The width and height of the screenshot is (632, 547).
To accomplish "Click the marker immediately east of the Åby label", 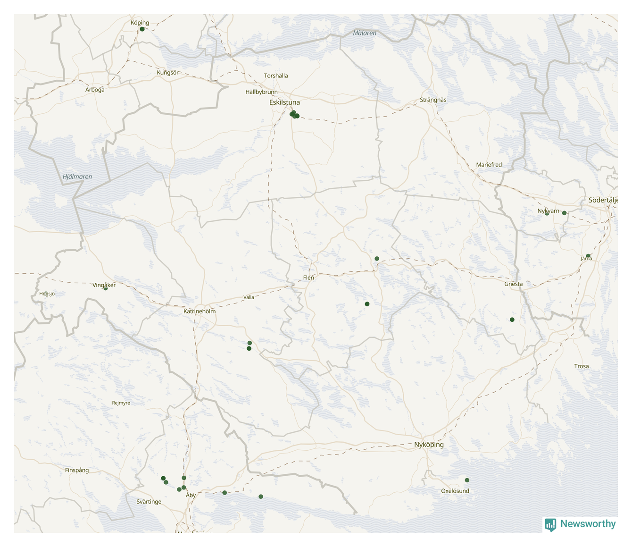I will (225, 493).
